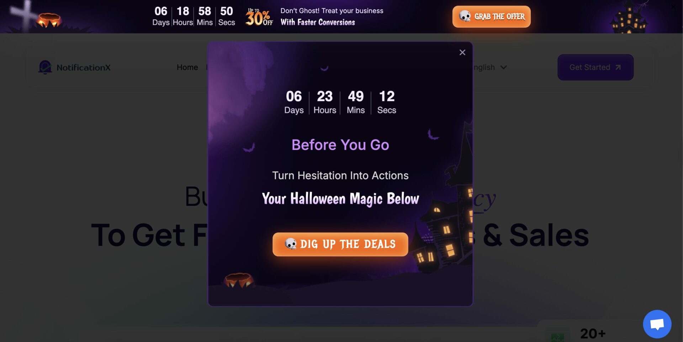
Task: Click the DIG UP THE DEALS button
Action: pos(340,244)
